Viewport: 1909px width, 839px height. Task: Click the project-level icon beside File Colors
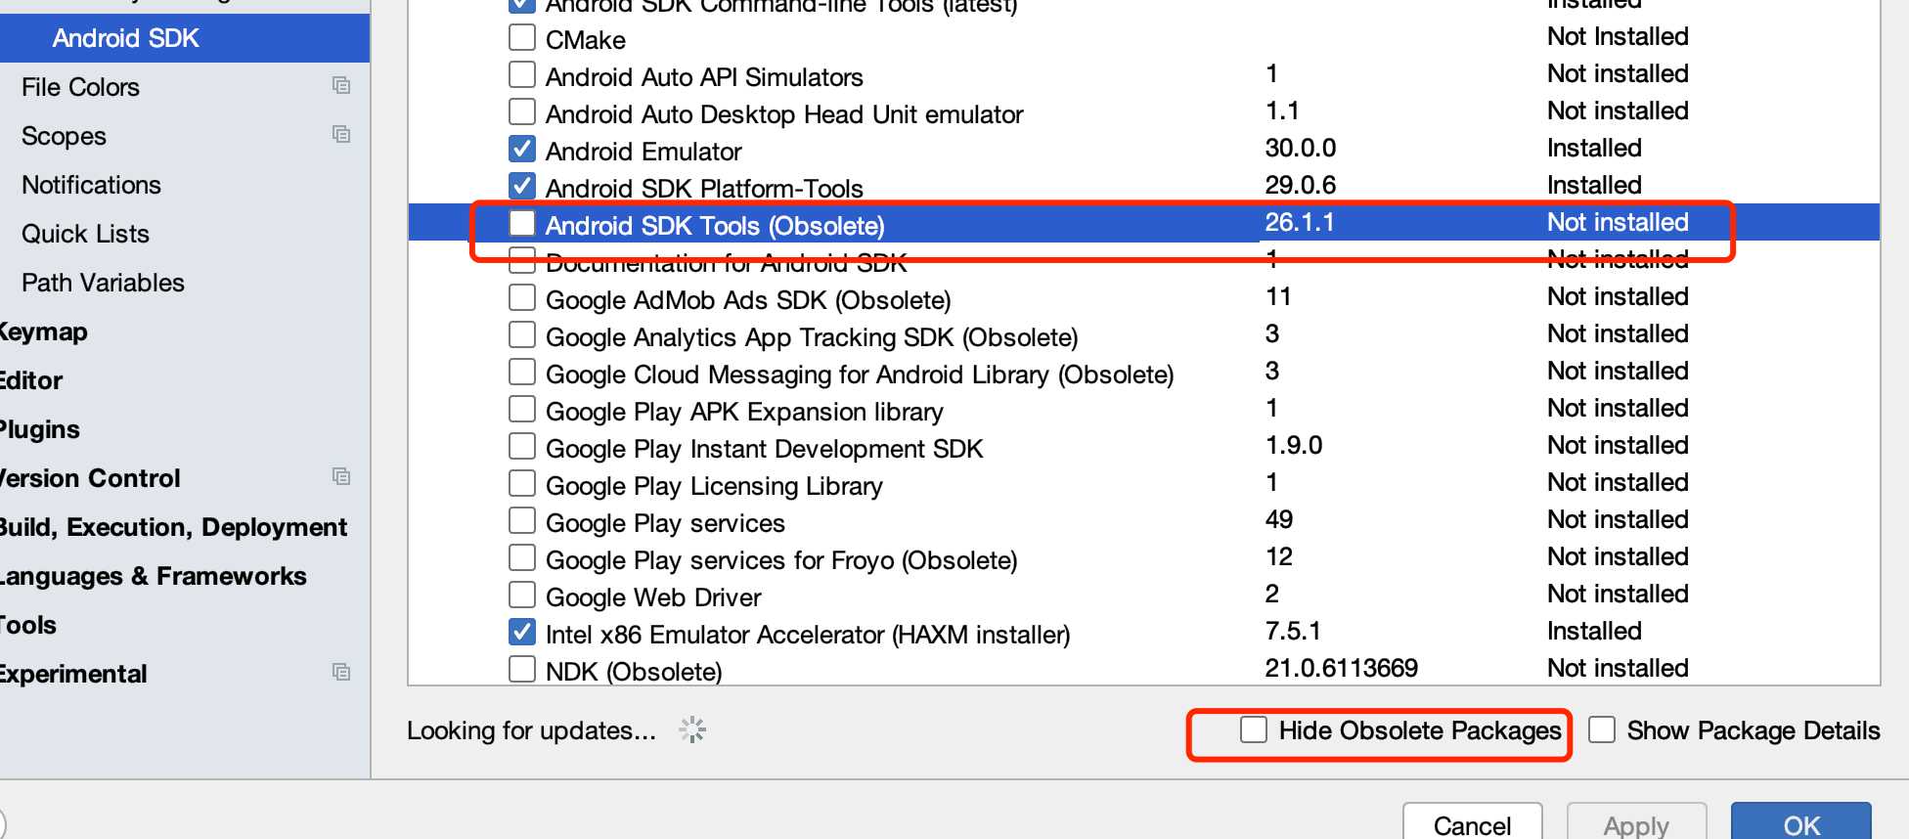[341, 86]
